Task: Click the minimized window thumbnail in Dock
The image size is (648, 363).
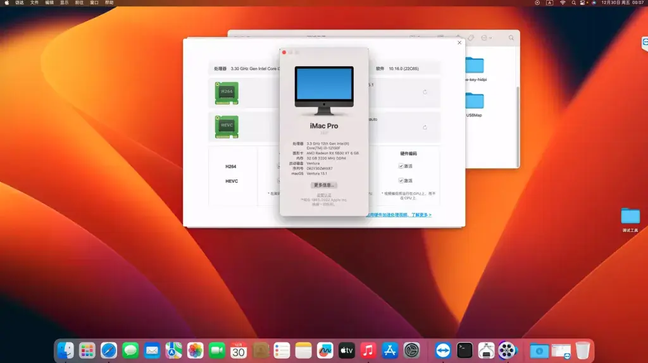Action: pyautogui.click(x=561, y=351)
